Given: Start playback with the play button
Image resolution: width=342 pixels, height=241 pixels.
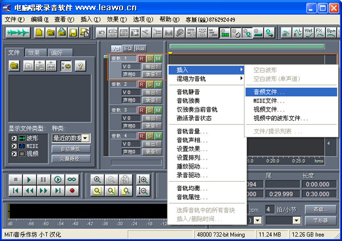Looking at the screenshot, I should (x=30, y=179).
